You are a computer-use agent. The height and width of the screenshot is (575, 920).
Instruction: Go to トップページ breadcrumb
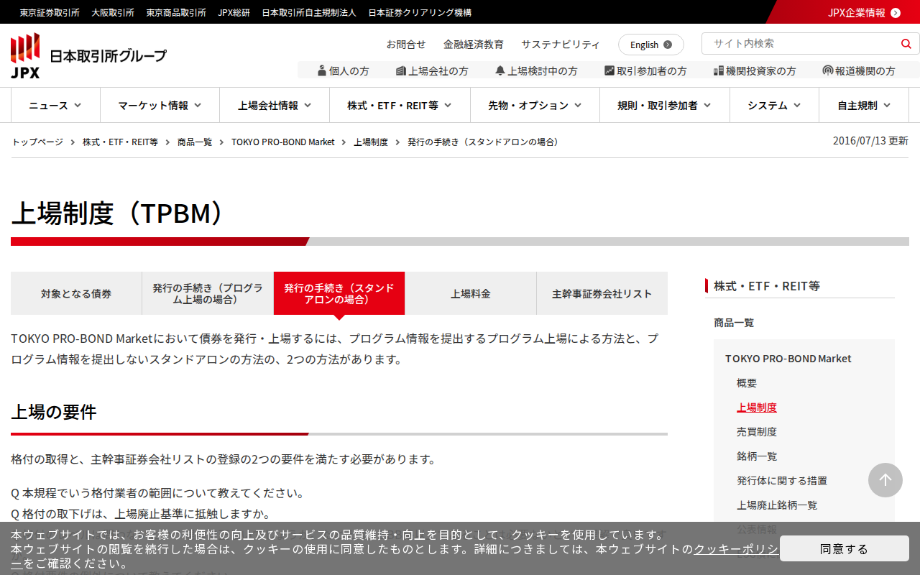(37, 142)
